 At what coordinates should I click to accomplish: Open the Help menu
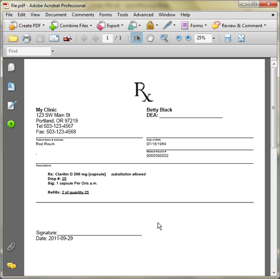[185, 14]
